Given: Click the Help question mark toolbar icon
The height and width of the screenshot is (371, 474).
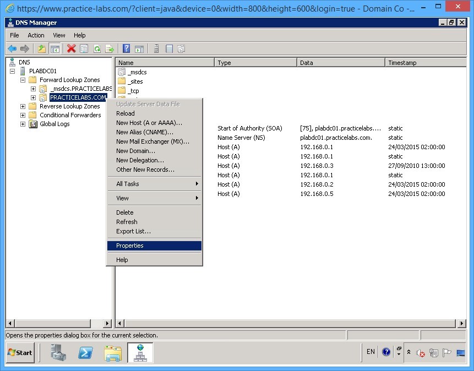Looking at the screenshot, I should coord(126,48).
